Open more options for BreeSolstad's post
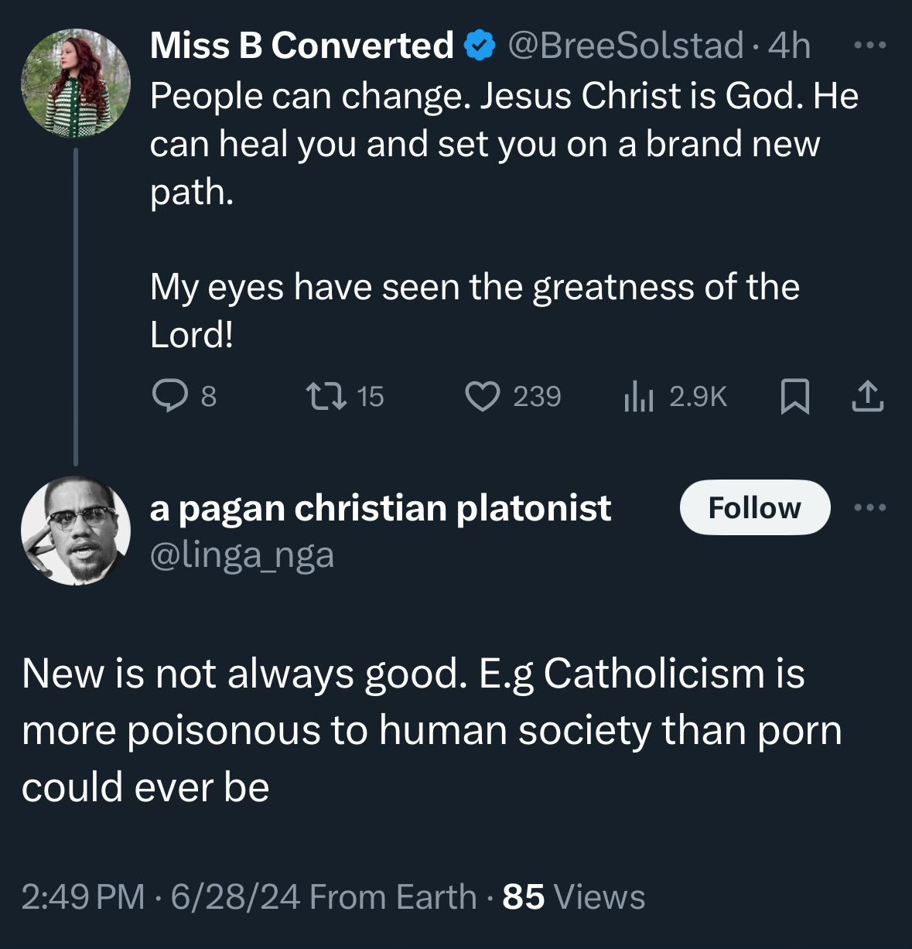 coord(870,46)
